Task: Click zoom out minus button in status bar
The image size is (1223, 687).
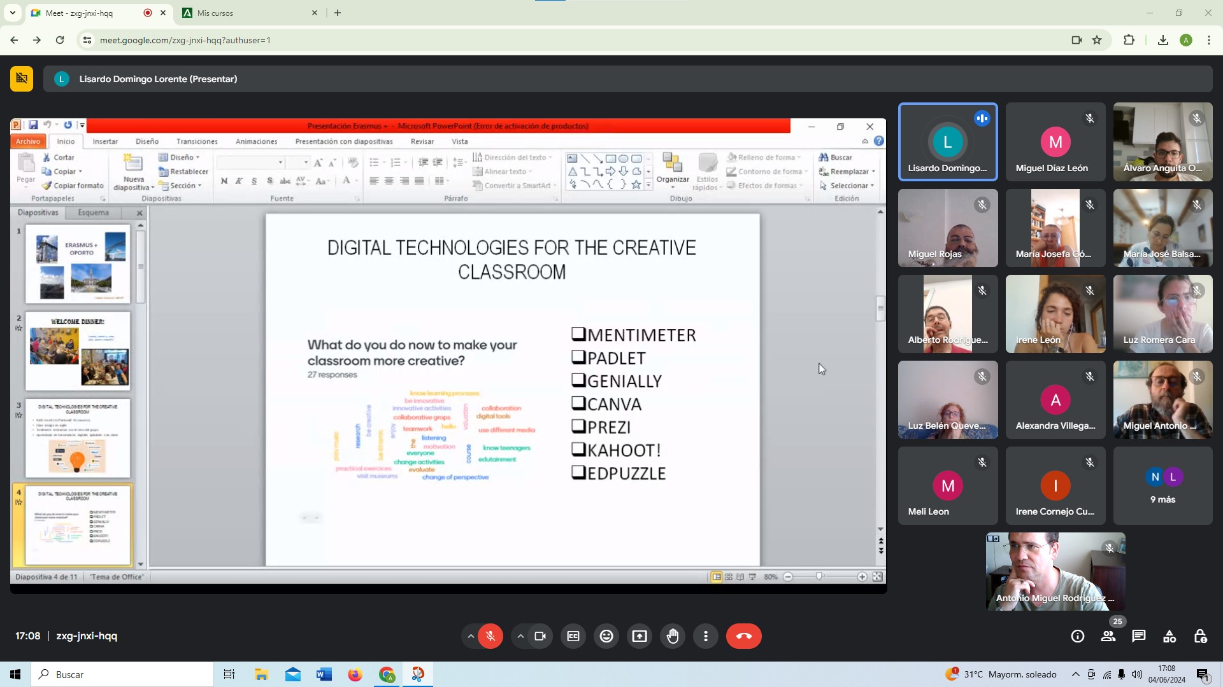Action: click(x=788, y=577)
